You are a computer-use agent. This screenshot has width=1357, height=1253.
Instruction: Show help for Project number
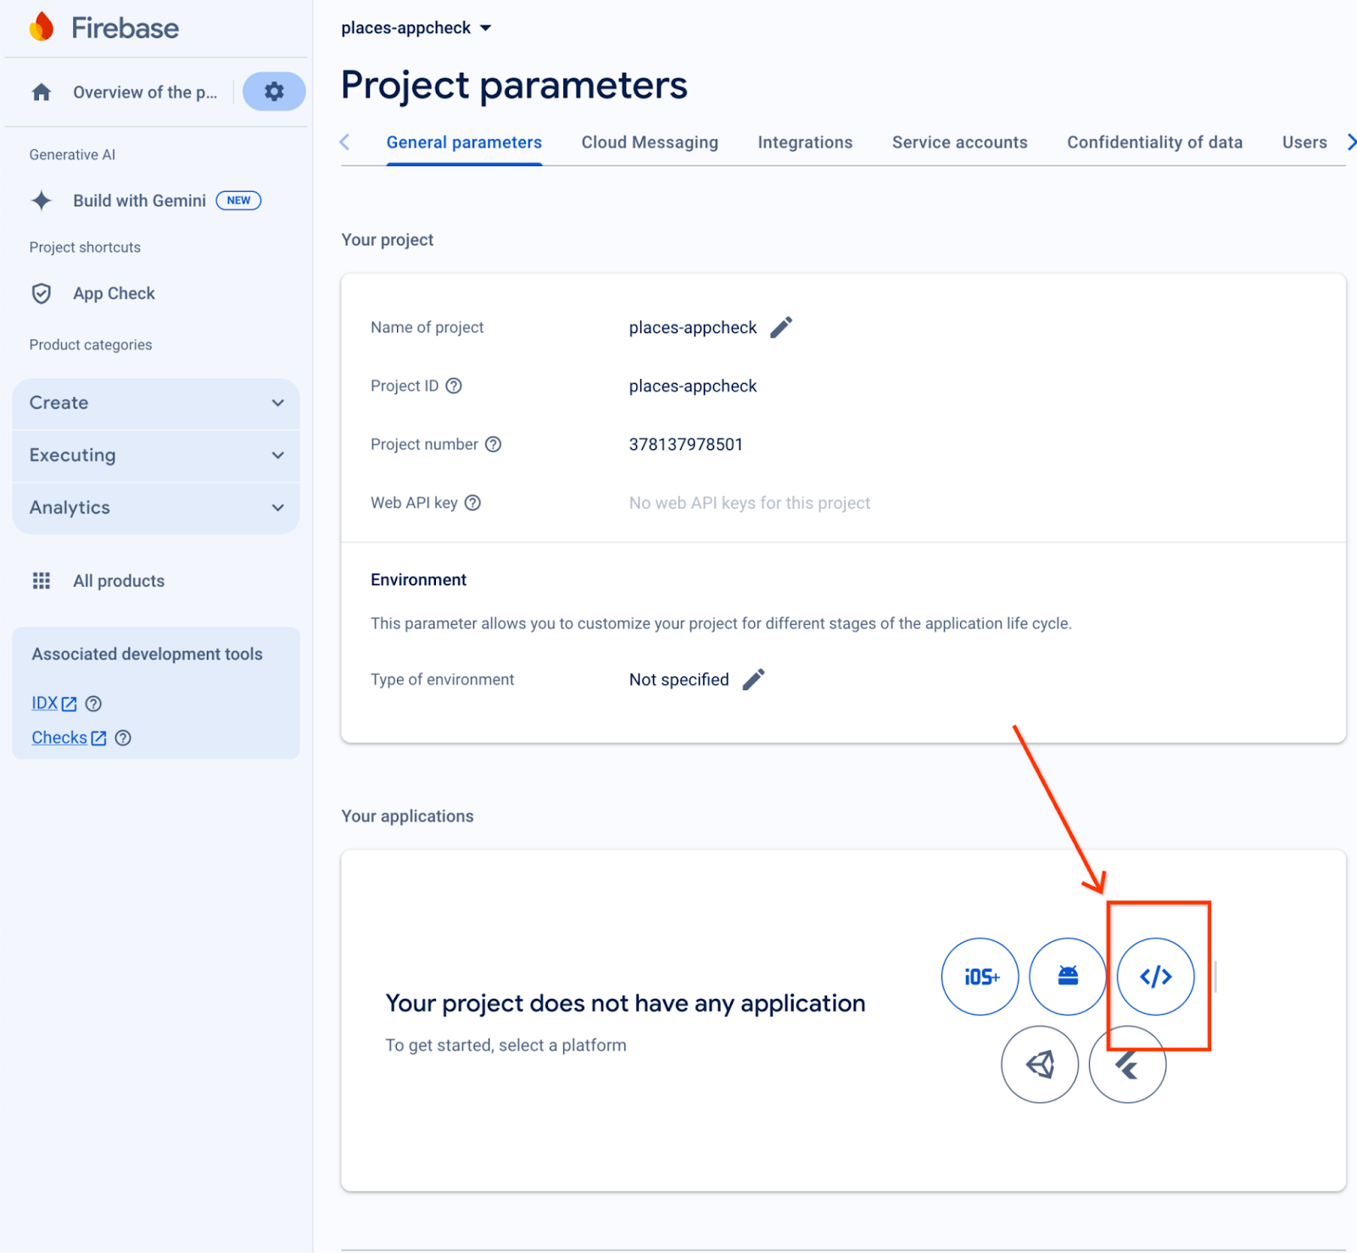pyautogui.click(x=493, y=444)
